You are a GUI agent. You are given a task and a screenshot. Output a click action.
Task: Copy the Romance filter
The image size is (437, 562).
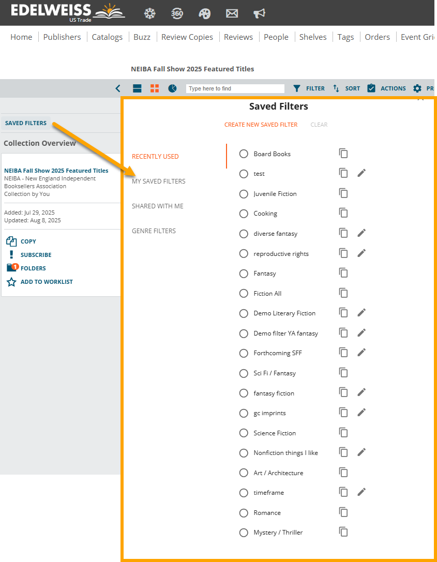(x=343, y=512)
